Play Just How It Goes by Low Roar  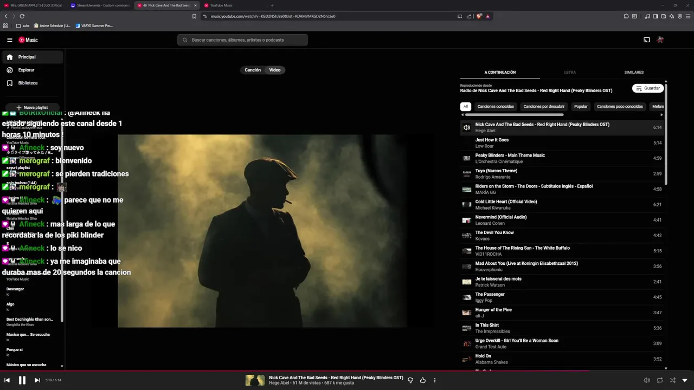click(561, 143)
